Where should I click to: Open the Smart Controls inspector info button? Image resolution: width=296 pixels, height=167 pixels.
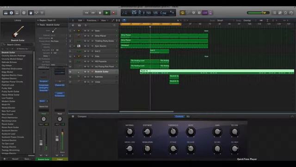click(73, 116)
